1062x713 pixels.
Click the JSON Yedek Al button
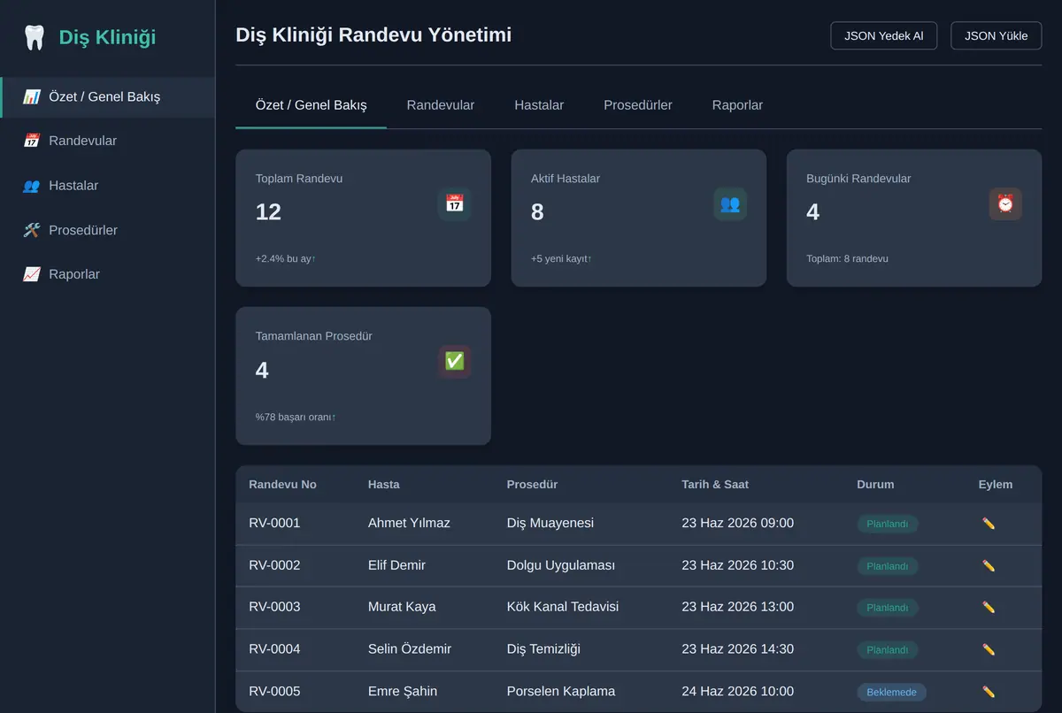[x=884, y=35]
